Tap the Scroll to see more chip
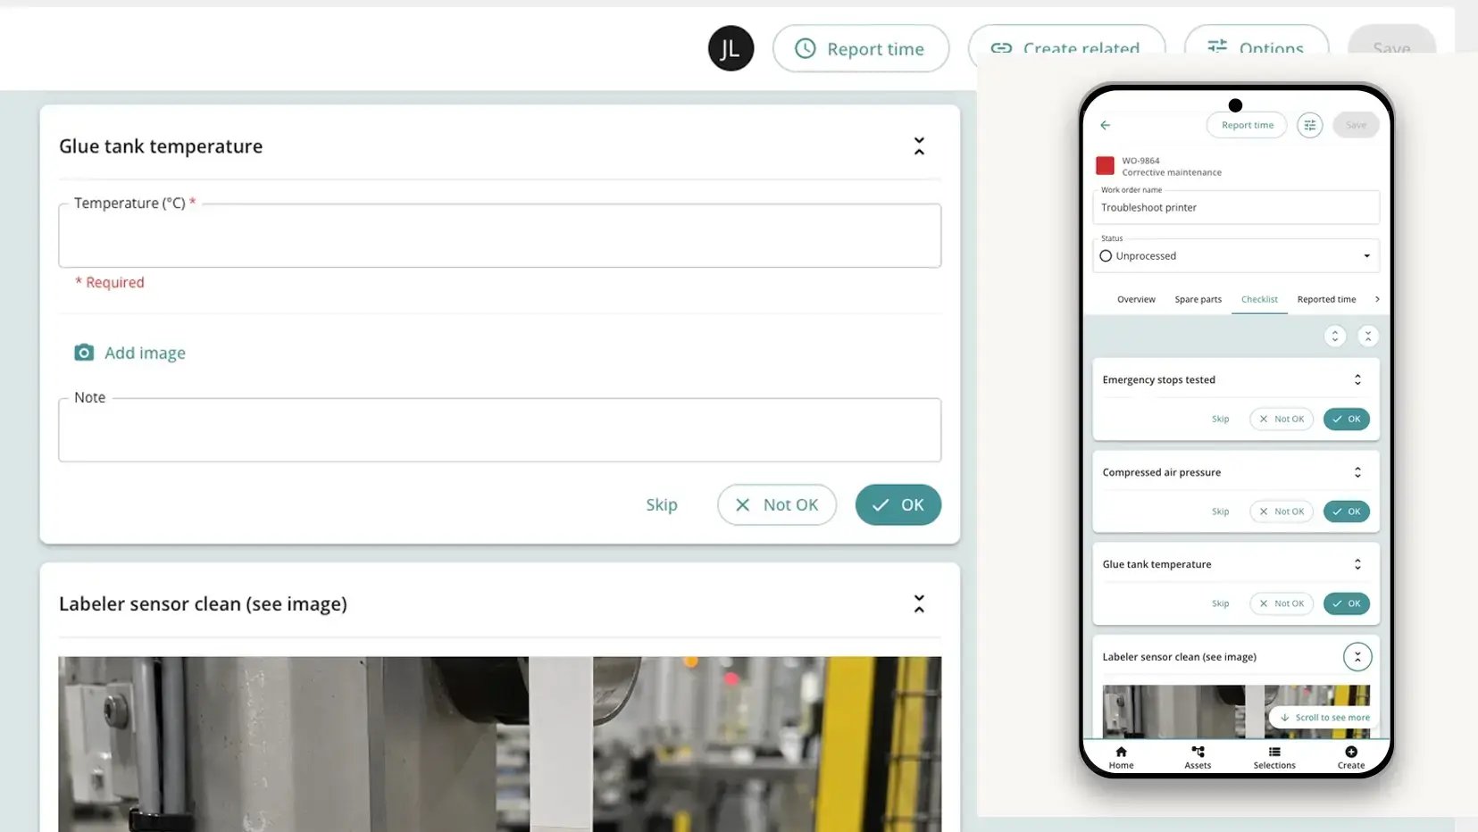The width and height of the screenshot is (1478, 832). 1324,717
